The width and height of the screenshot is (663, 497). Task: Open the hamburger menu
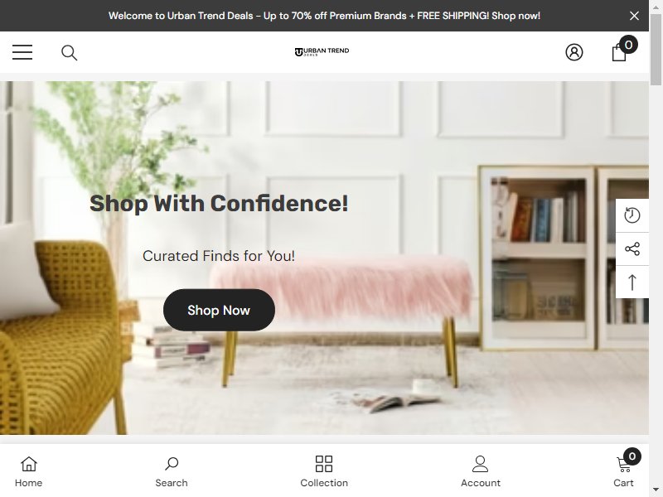click(x=22, y=52)
